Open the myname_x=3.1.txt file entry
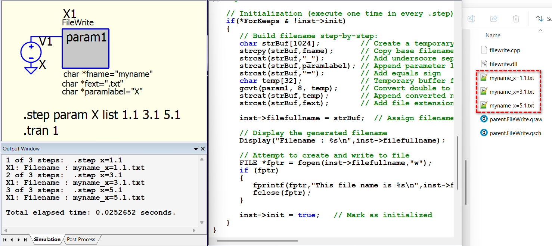The width and height of the screenshot is (552, 246). click(508, 91)
